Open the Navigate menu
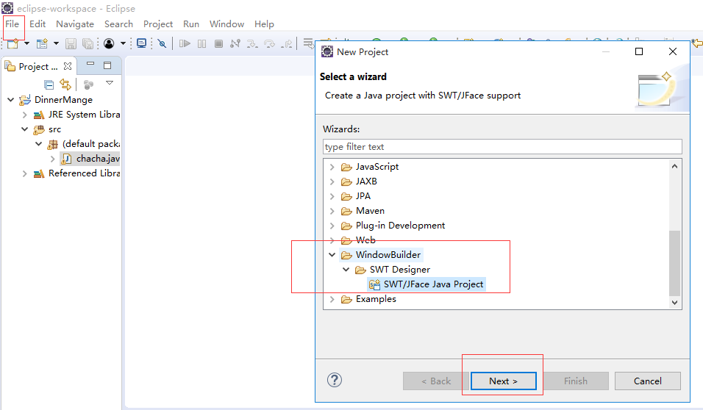Screen dimensions: 703x410 [75, 24]
